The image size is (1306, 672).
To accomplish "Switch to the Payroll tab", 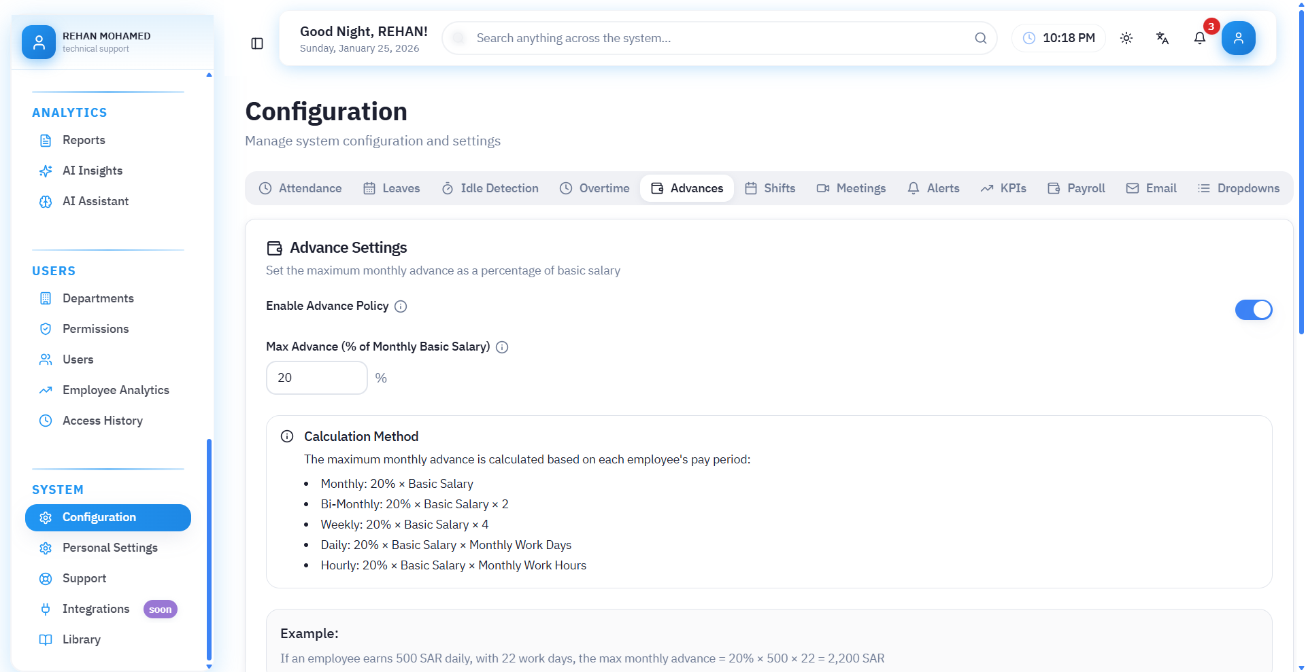I will click(x=1076, y=188).
